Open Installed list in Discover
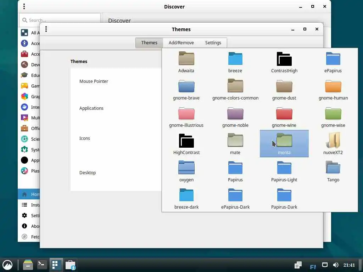363x272 pixels. 29,205
